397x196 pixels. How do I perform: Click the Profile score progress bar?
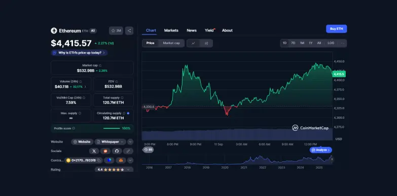[x=112, y=128]
